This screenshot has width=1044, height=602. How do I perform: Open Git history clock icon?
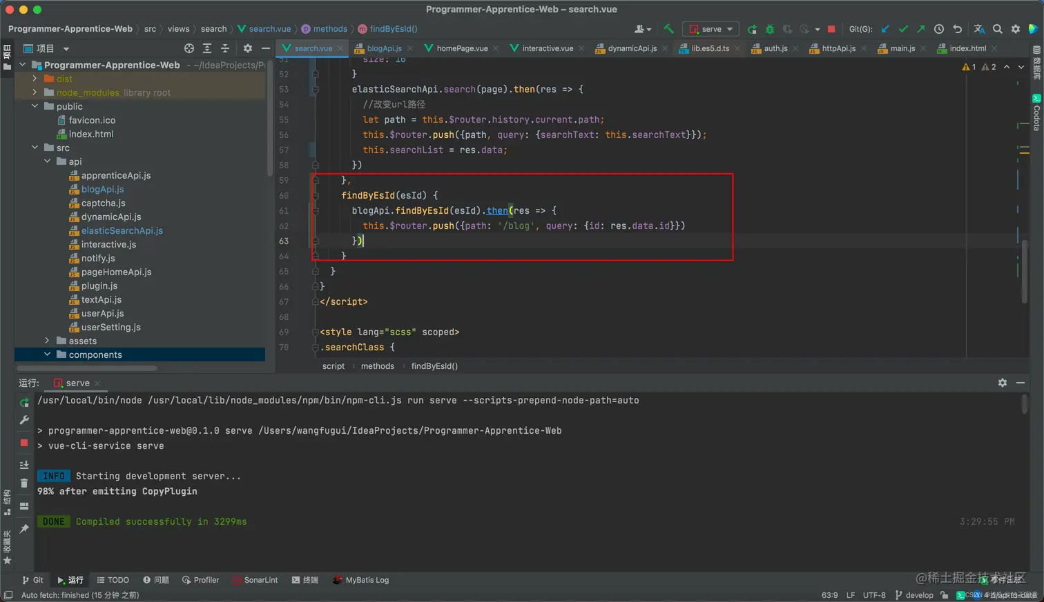coord(939,29)
